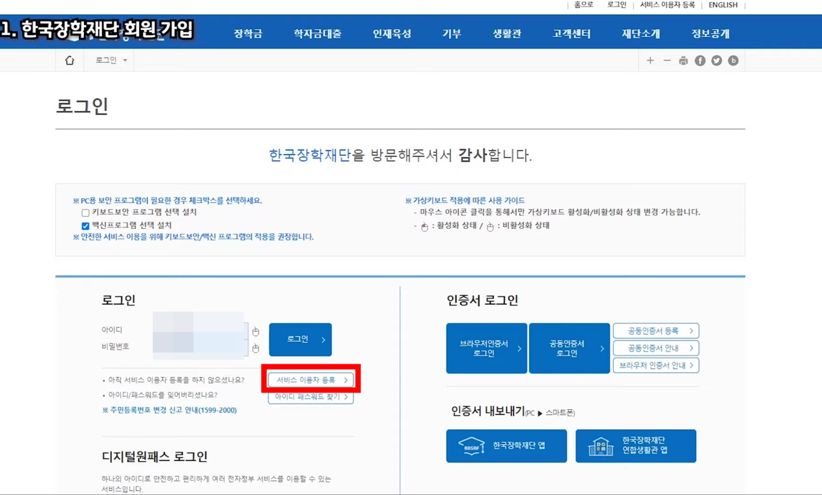The height and width of the screenshot is (495, 822).
Task: Click 주민등록번호 변경 신고 안내(1599-2000) notice
Action: pyautogui.click(x=169, y=410)
